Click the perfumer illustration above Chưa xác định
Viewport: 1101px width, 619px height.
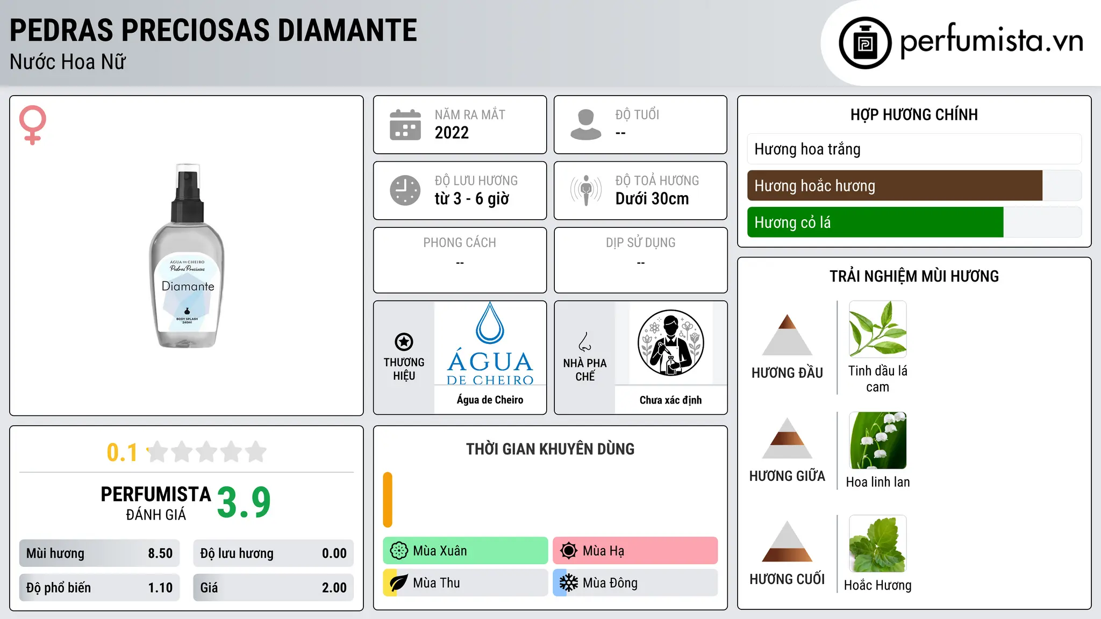(x=671, y=343)
